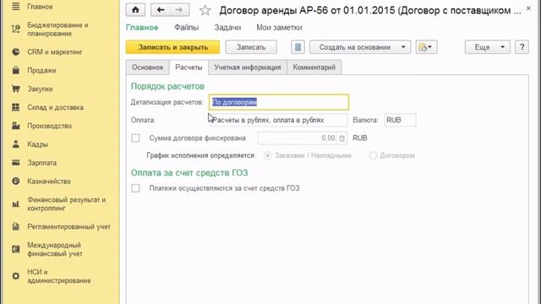Switch to the Главное navigation link
Screen dimensions: 541x304
142,27
